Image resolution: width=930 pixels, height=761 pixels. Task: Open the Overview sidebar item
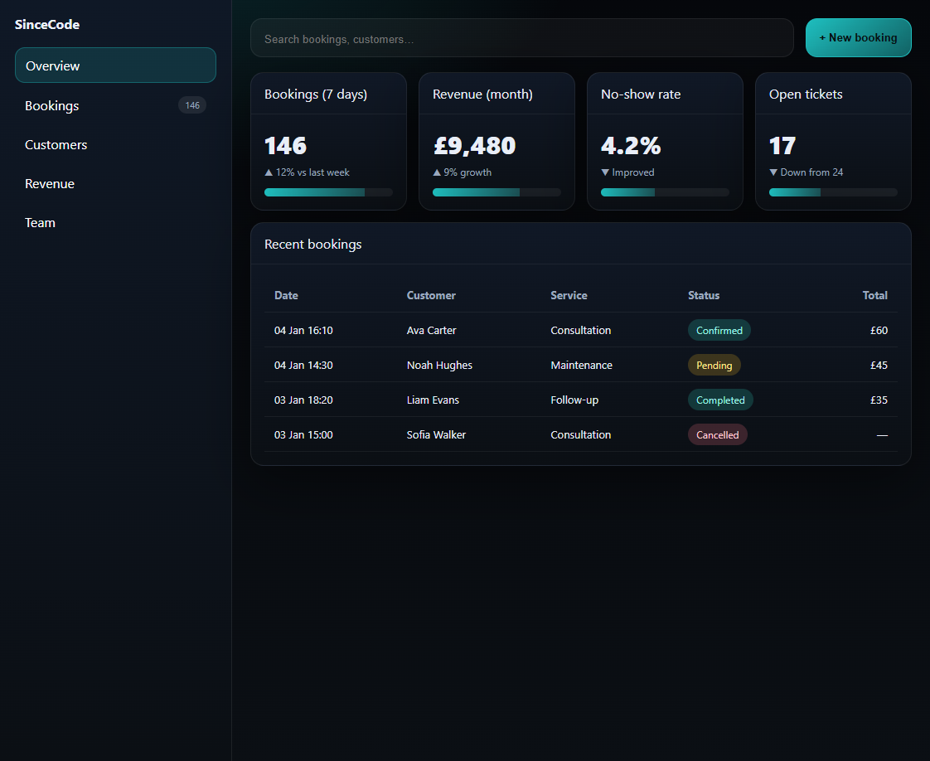point(115,65)
